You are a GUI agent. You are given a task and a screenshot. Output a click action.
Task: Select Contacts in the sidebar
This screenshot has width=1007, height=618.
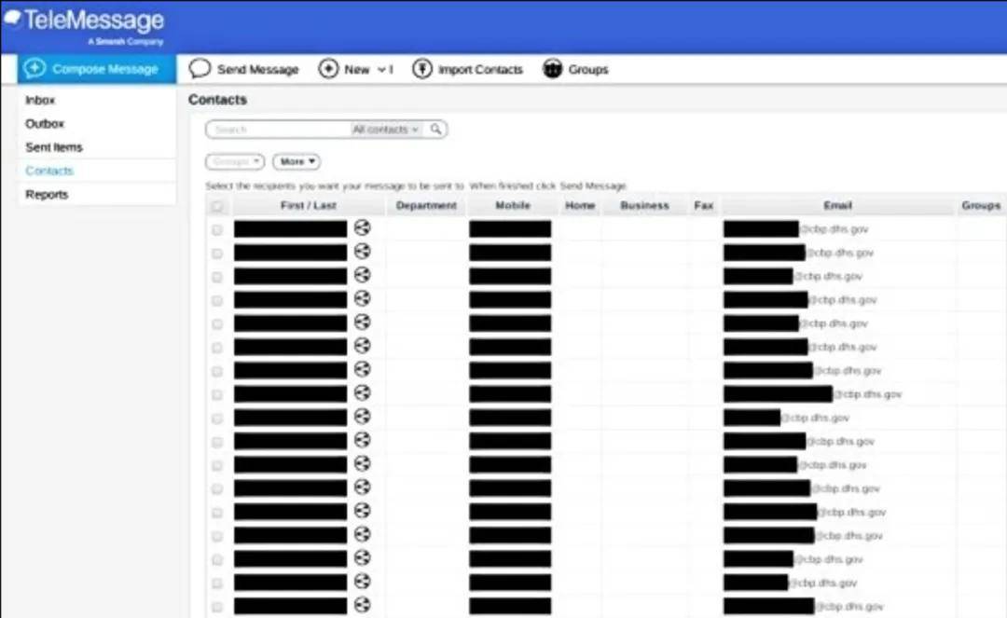pyautogui.click(x=49, y=171)
